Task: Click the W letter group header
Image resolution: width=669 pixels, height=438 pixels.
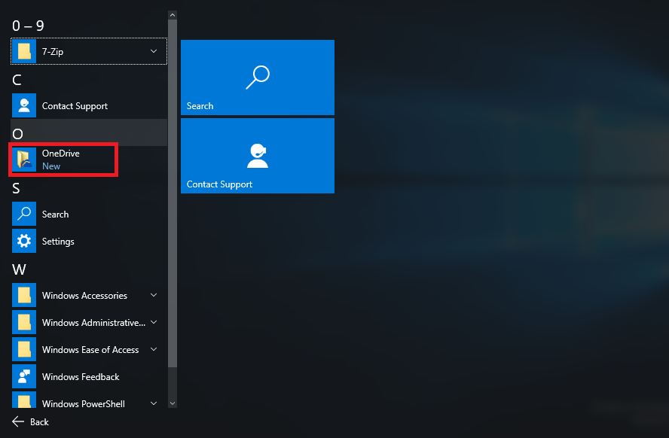Action: (x=19, y=269)
